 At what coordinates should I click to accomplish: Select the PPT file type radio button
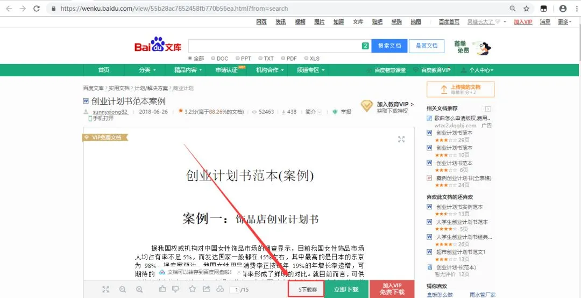237,59
